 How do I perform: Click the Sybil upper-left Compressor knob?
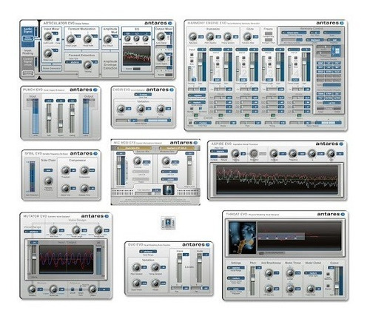tap(65, 170)
